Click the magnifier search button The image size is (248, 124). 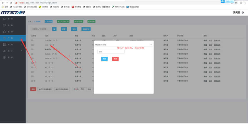(x=54, y=29)
